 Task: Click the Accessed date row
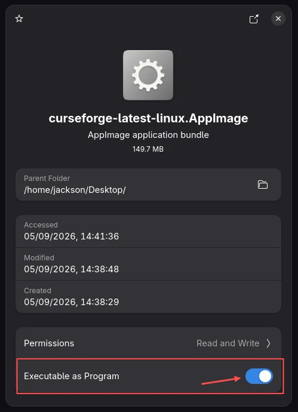tap(149, 231)
